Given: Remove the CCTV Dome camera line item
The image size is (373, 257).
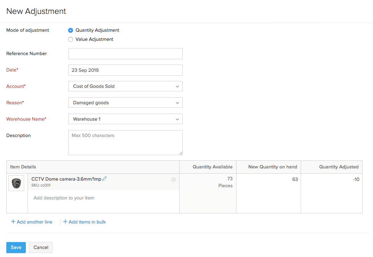Looking at the screenshot, I should tap(174, 180).
